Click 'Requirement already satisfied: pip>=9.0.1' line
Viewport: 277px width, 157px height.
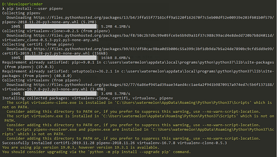138,62
